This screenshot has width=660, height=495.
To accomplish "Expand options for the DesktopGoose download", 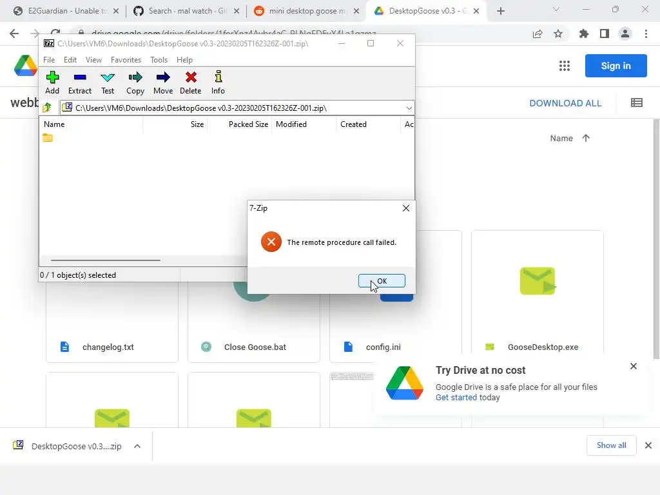I will click(x=137, y=446).
